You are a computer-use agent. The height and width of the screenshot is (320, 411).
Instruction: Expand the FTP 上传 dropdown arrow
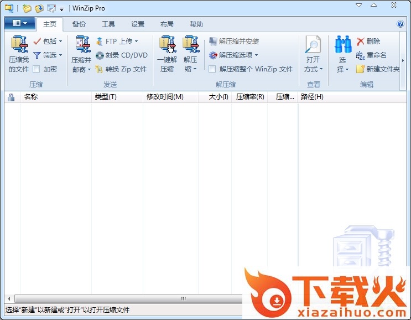[136, 42]
